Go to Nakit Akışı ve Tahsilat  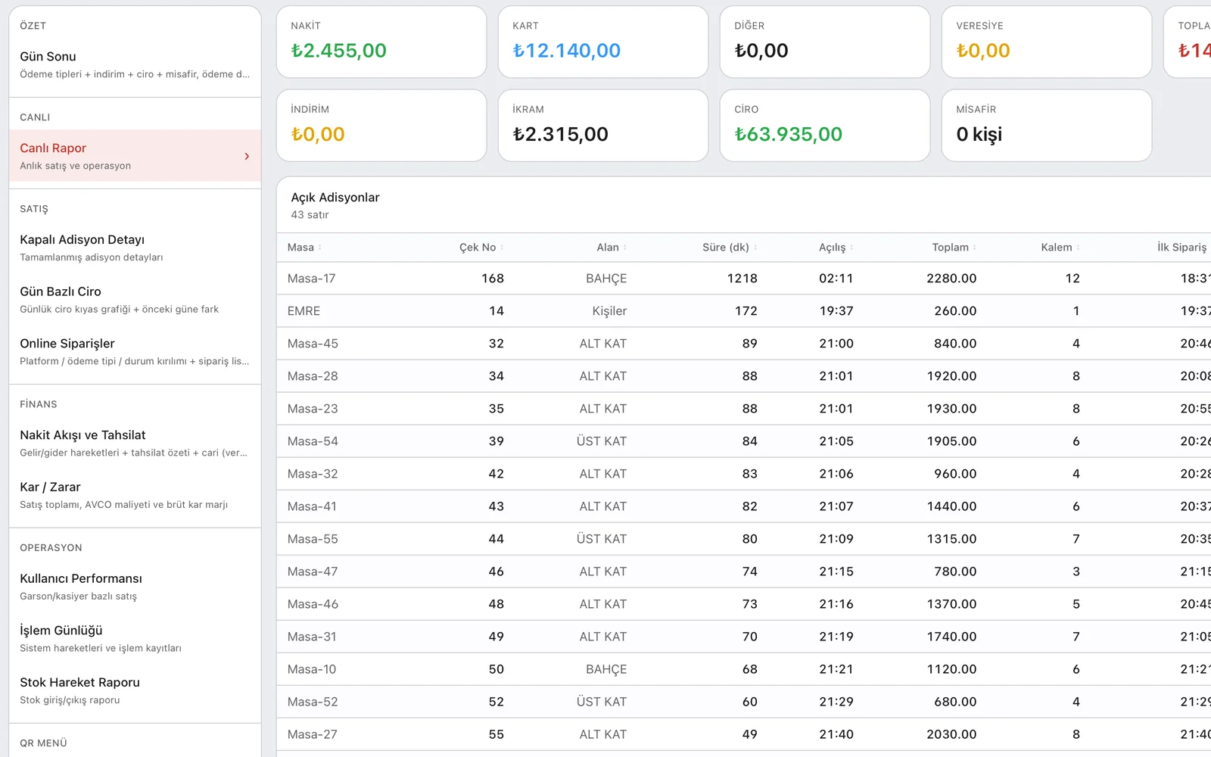(x=135, y=443)
